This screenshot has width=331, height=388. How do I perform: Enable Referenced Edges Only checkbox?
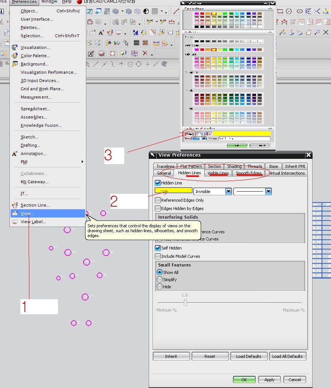(x=158, y=200)
